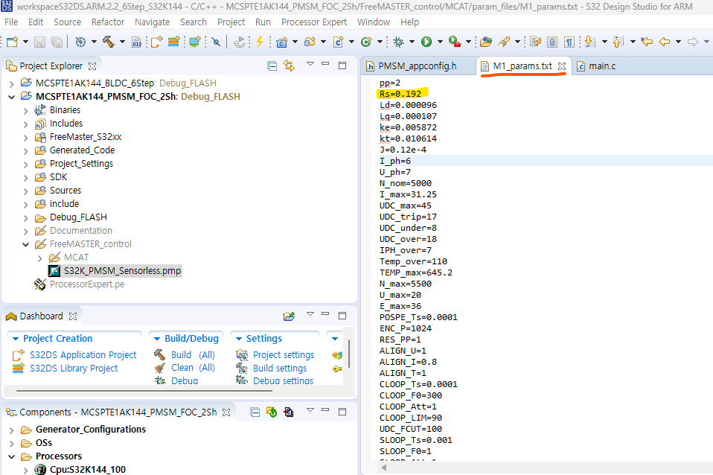Image resolution: width=713 pixels, height=475 pixels.
Task: Open the File menu
Action: (11, 22)
